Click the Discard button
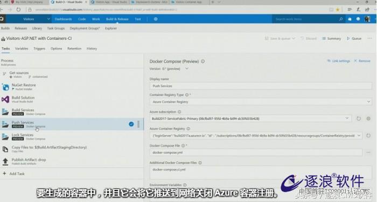 tap(309, 38)
